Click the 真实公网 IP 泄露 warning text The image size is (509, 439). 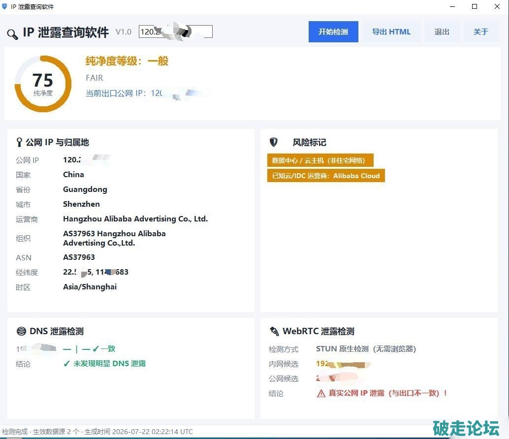tap(388, 393)
